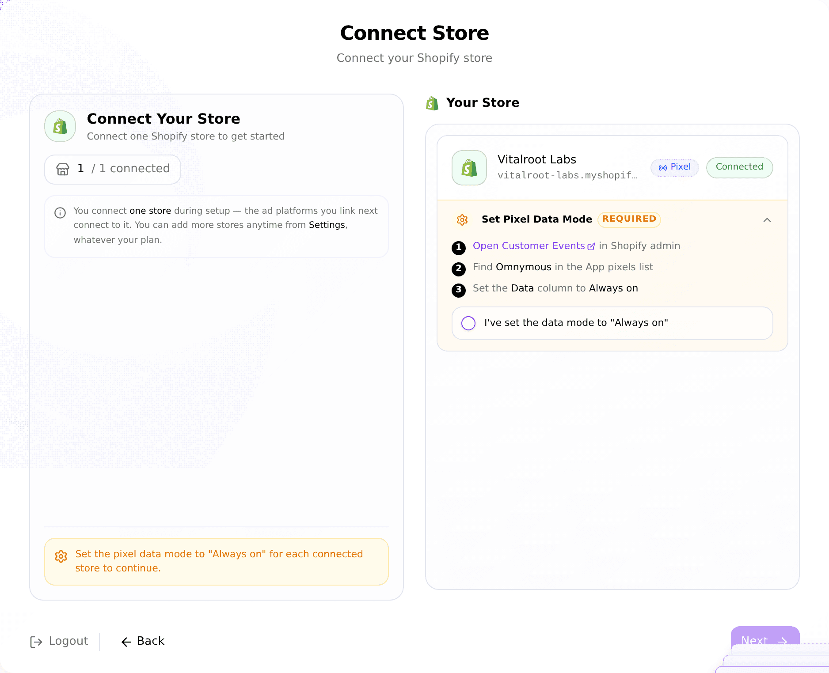Click the "Settings" text in the info note
Screen dimensions: 829x673
pos(327,225)
